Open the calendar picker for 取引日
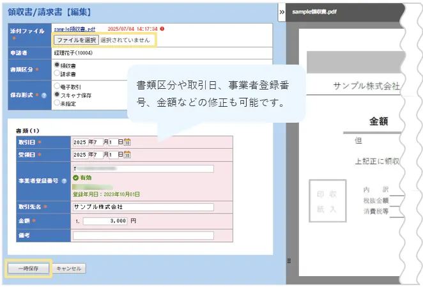 (x=127, y=142)
